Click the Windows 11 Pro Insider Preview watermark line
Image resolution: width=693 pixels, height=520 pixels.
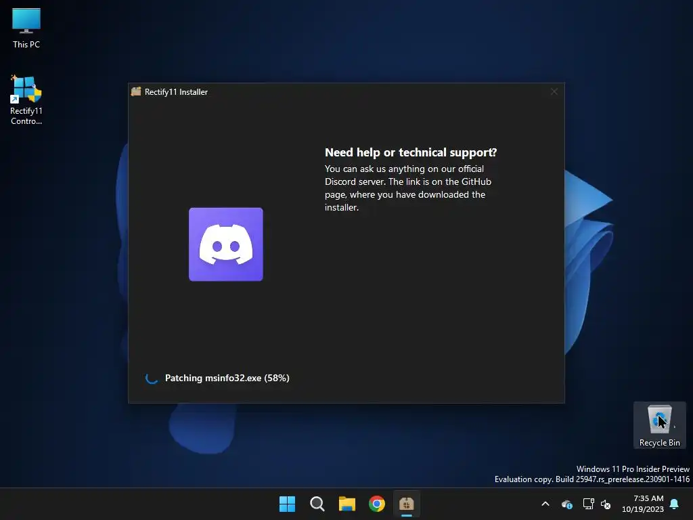tap(633, 469)
